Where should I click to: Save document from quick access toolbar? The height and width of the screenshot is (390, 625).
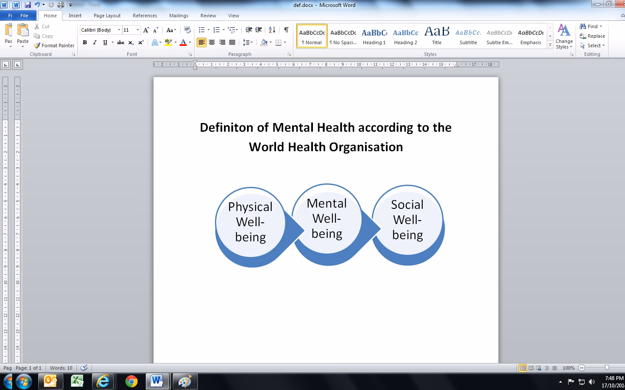coord(28,5)
